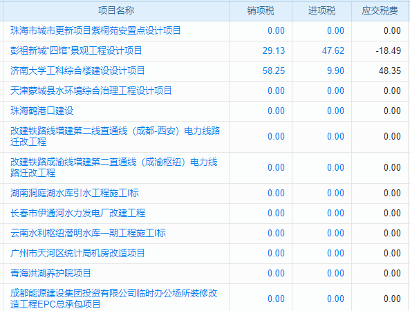Image resolution: width=410 pixels, height=311 pixels.
Task: Open 广州市天河区统计局机房改造项目 link
Action: (x=77, y=253)
